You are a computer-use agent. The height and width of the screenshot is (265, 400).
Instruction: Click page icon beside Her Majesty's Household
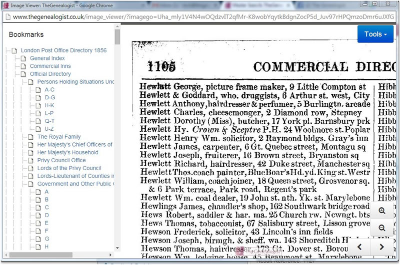point(30,153)
